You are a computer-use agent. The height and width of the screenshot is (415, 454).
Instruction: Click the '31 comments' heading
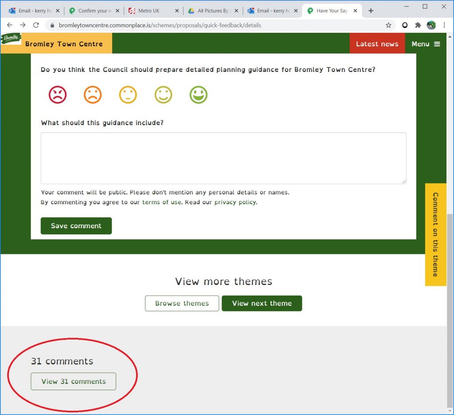[x=62, y=361]
